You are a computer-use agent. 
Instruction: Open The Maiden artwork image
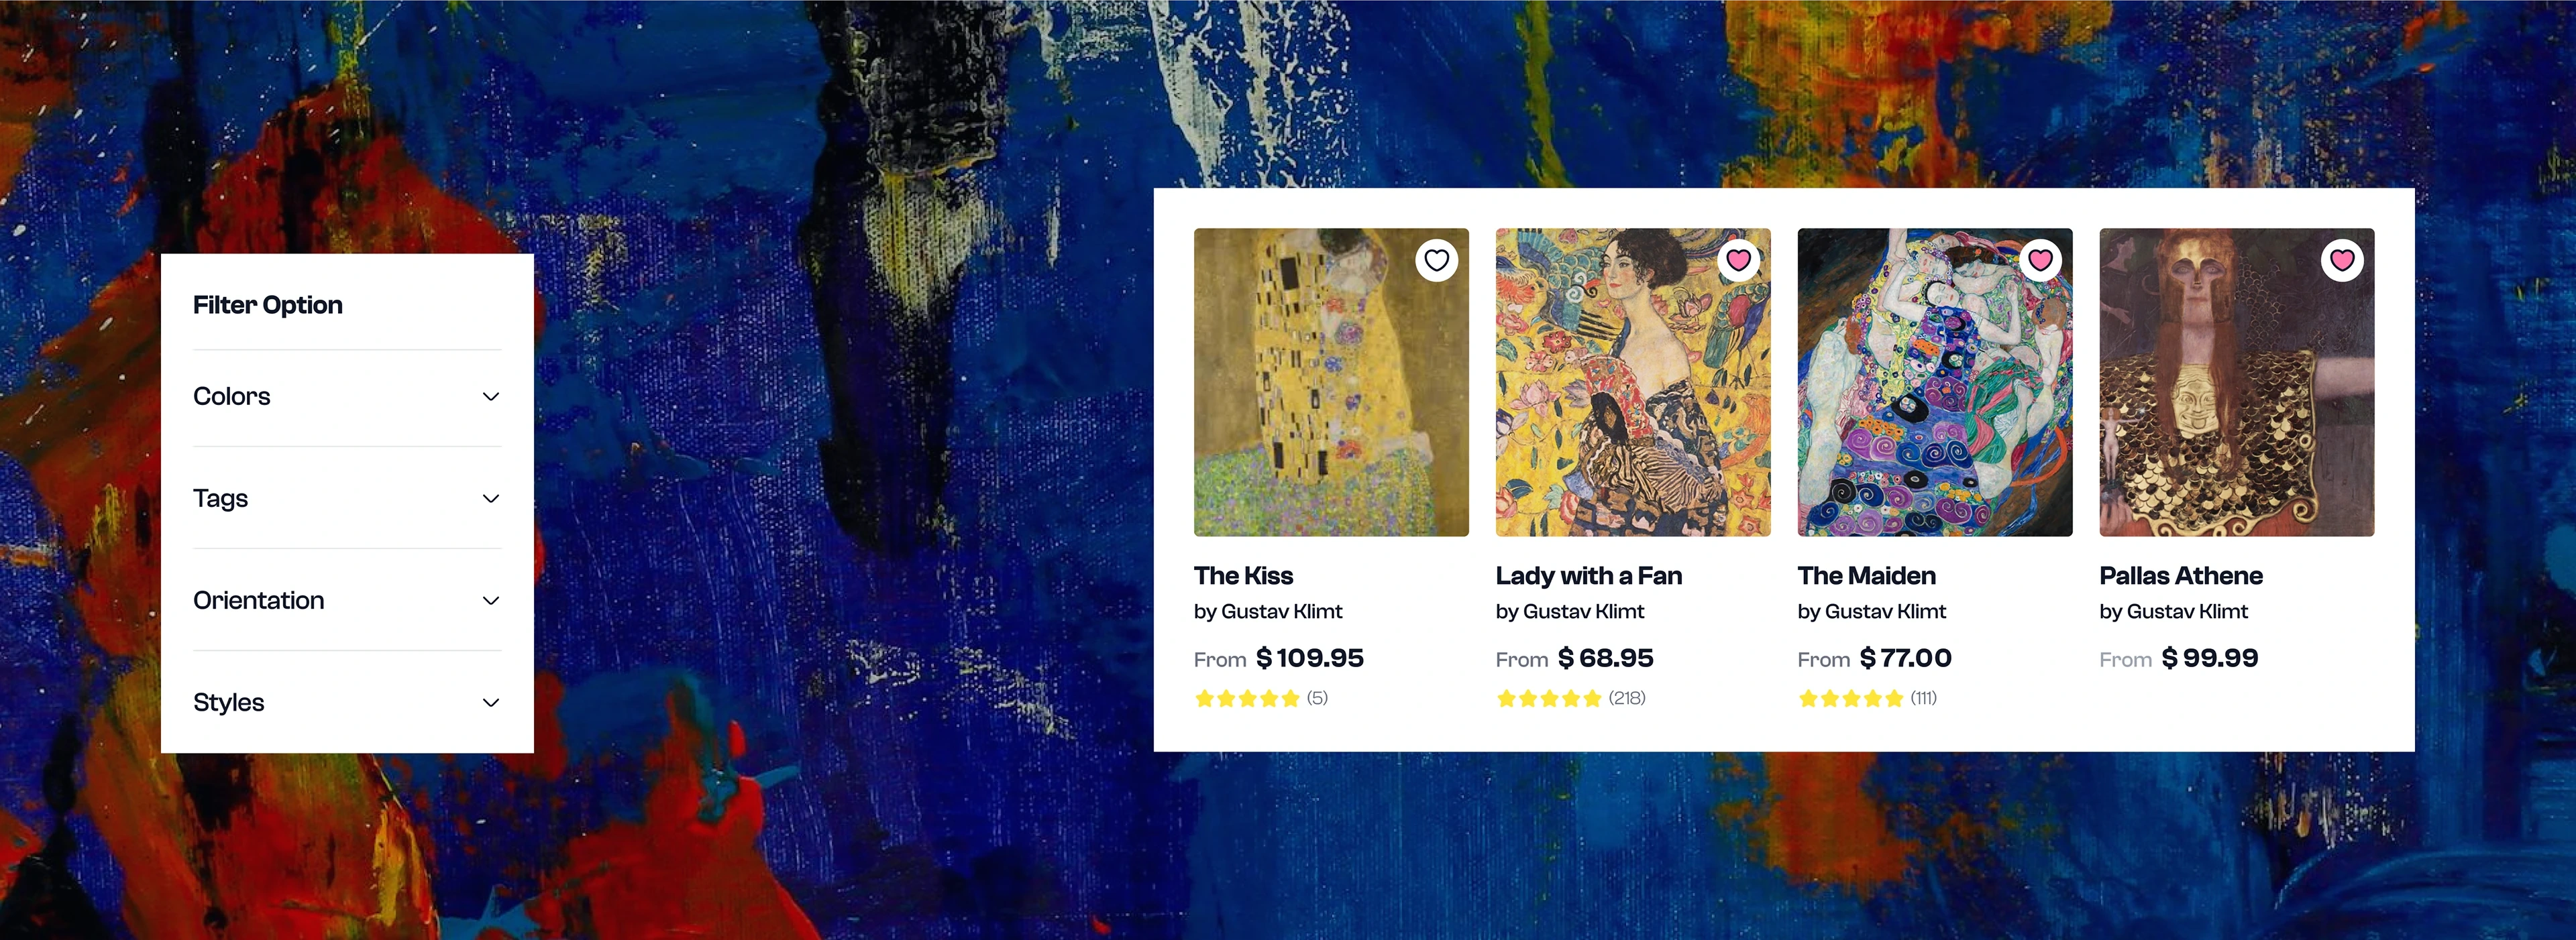(1935, 383)
